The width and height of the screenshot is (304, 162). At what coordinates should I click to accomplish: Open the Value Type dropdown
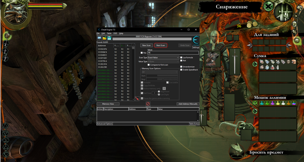click(x=163, y=62)
